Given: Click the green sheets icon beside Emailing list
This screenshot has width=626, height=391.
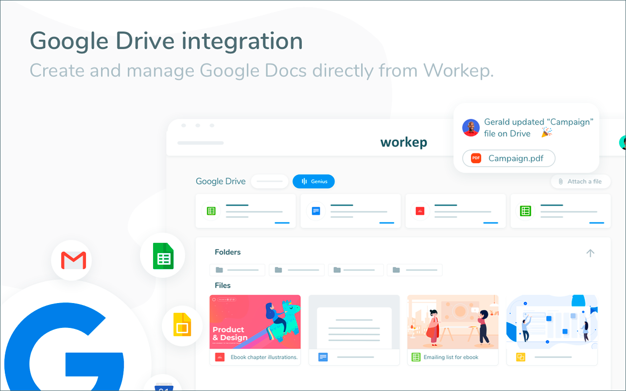Looking at the screenshot, I should (416, 357).
